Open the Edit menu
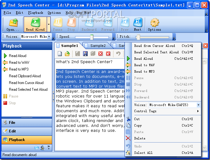Screen dimensions: 210x160 tap(19, 13)
